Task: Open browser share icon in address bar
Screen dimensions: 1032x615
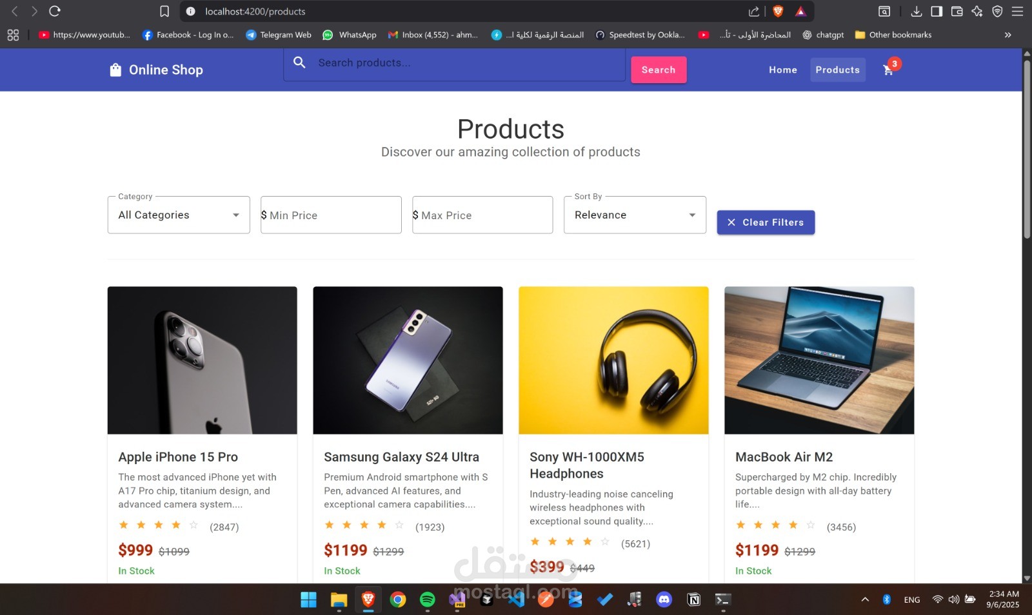Action: tap(753, 11)
